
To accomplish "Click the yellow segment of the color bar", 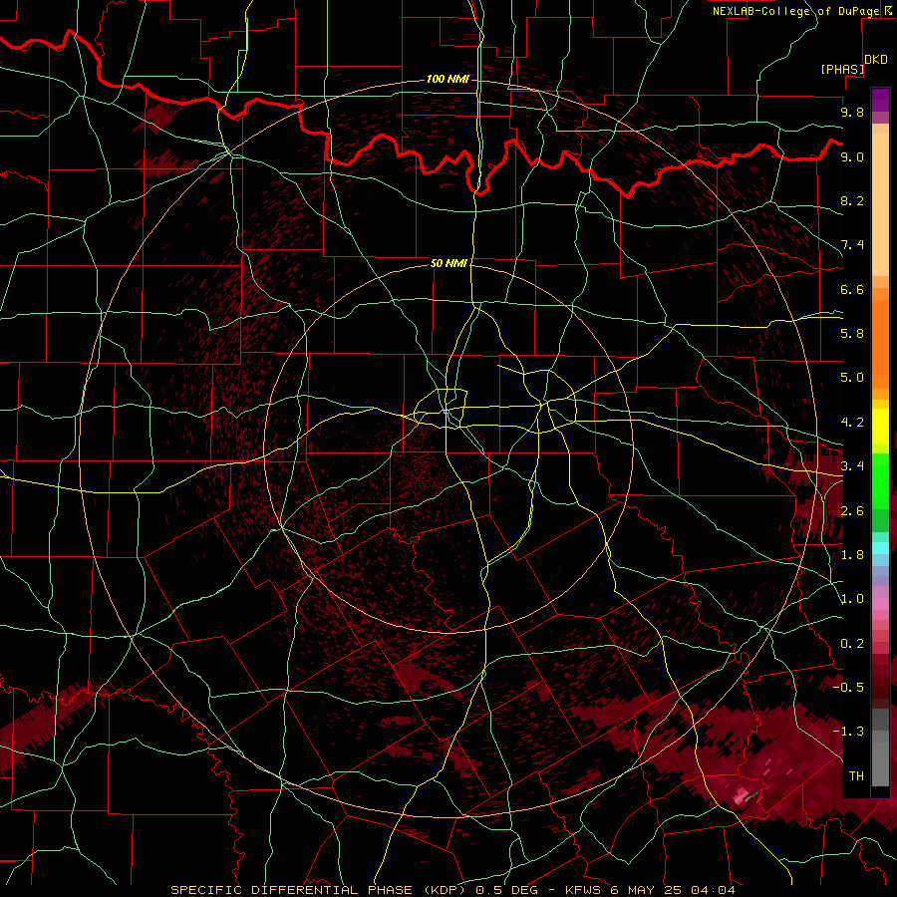I will coord(880,427).
